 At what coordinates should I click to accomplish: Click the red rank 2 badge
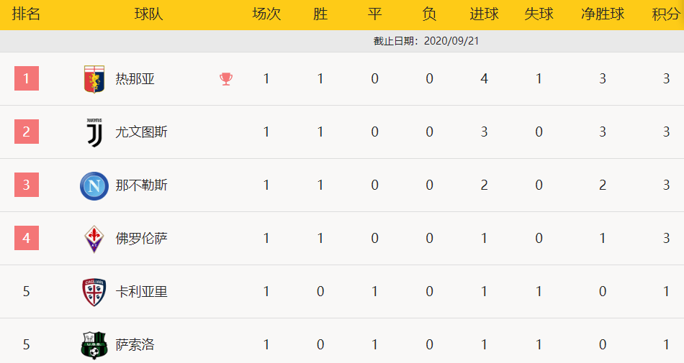click(x=27, y=132)
